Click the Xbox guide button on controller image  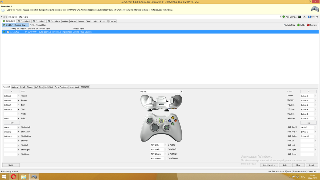[x=161, y=121]
